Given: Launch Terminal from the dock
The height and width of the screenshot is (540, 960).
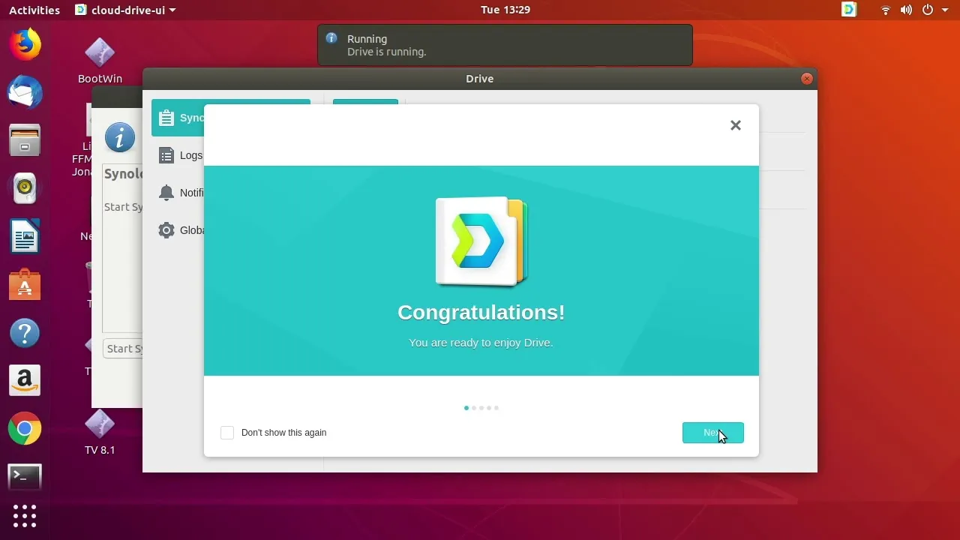Looking at the screenshot, I should tap(25, 476).
